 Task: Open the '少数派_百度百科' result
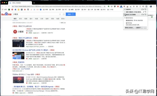coord(18,62)
